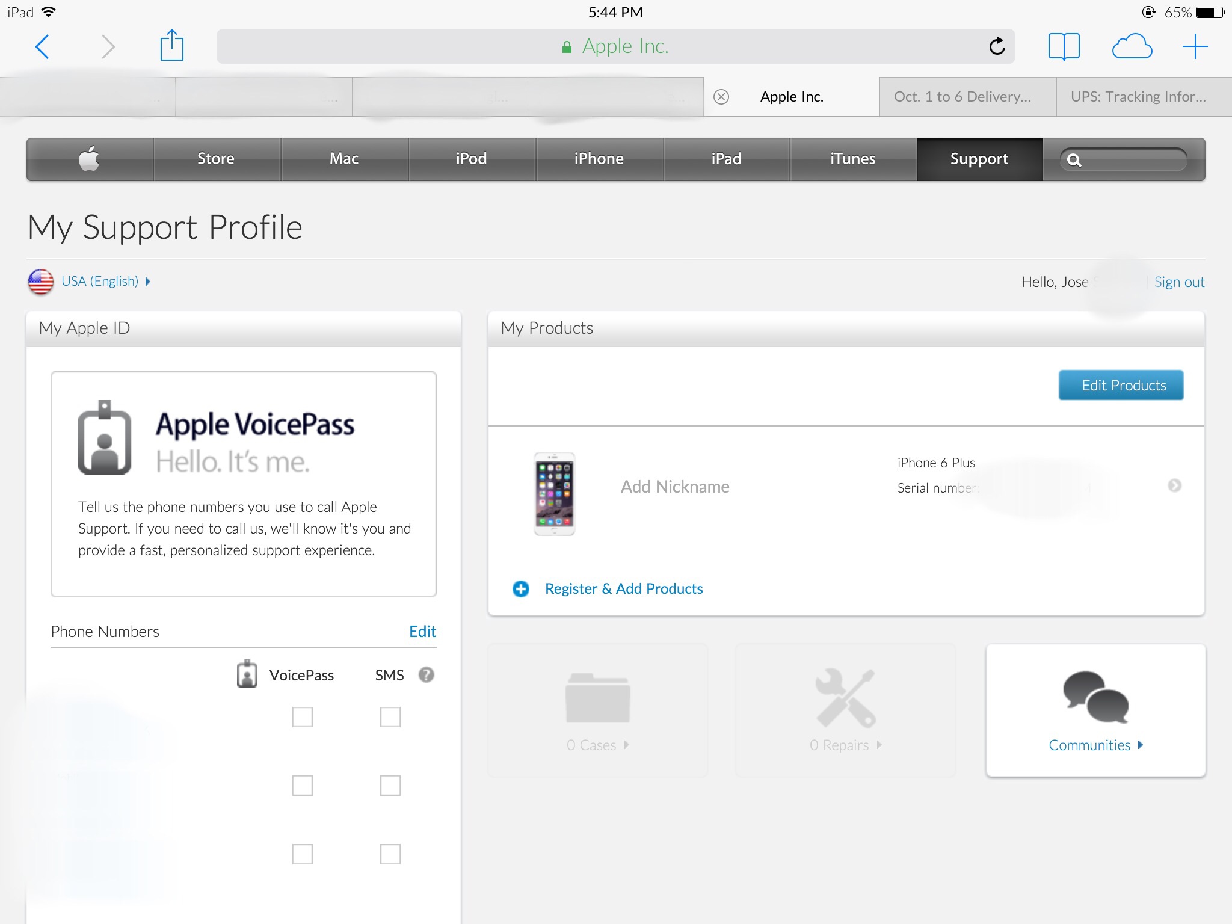Screen dimensions: 1232x924
Task: Go back with the Safari back arrow
Action: coord(42,47)
